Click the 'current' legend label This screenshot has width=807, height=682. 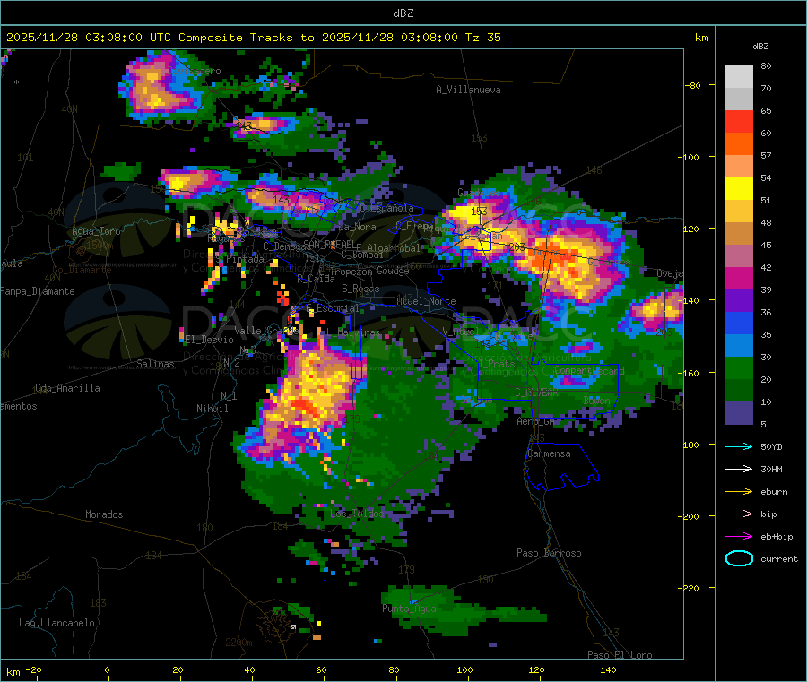tap(779, 559)
